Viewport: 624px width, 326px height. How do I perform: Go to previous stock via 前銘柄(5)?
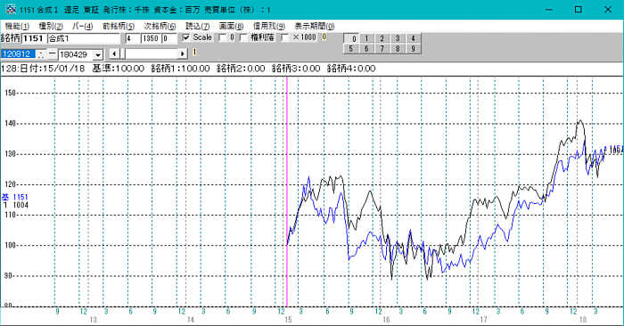click(119, 26)
